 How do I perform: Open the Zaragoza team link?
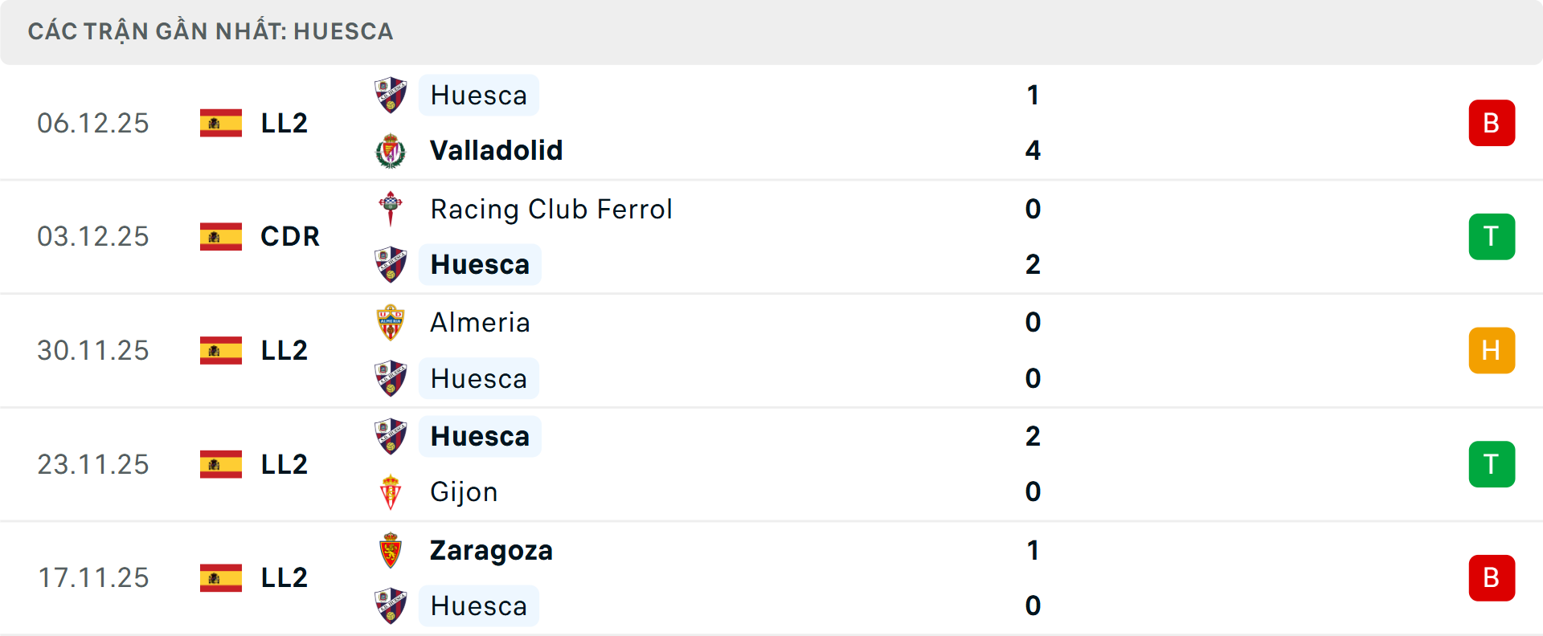[x=491, y=551]
